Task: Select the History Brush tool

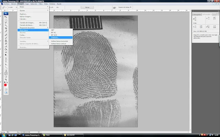Action: pyautogui.click(x=6, y=43)
